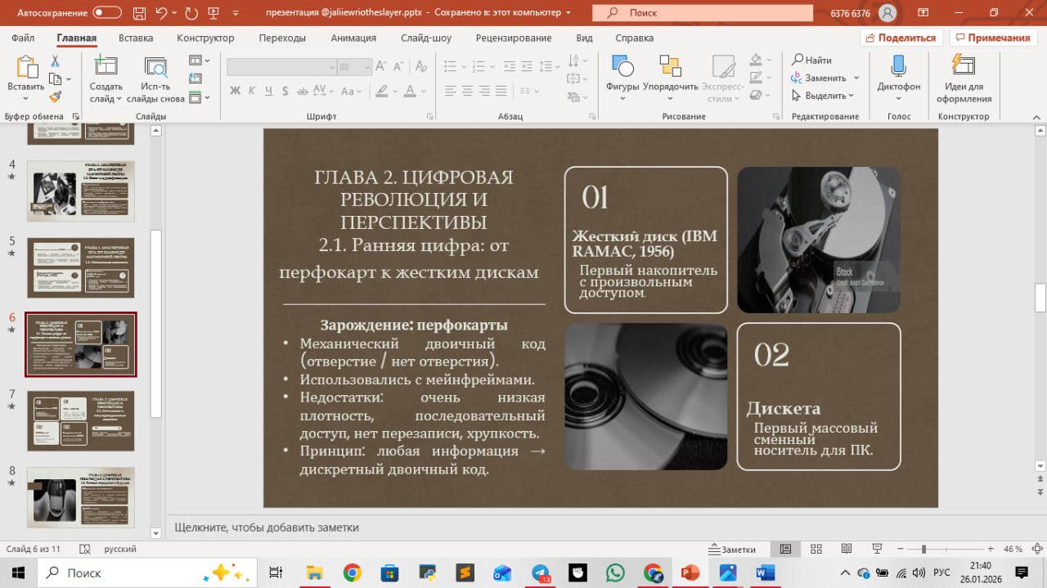Viewport: 1047px width, 588px height.
Task: Click the Примечания comments button
Action: (x=991, y=38)
